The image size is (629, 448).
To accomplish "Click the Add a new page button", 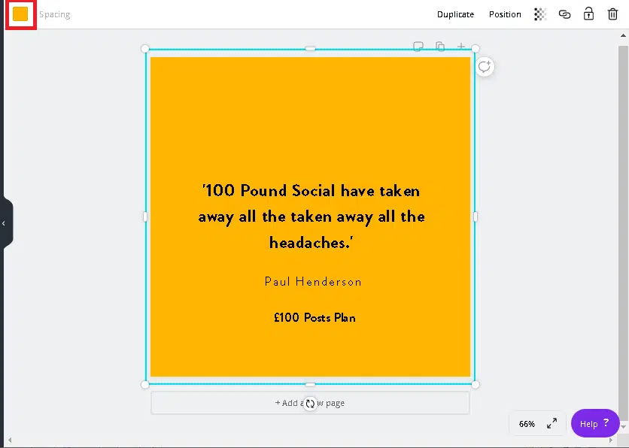I will 310,403.
